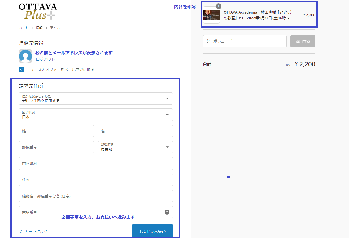Click the user avatar icon
This screenshot has width=349, height=238.
pyautogui.click(x=25, y=56)
